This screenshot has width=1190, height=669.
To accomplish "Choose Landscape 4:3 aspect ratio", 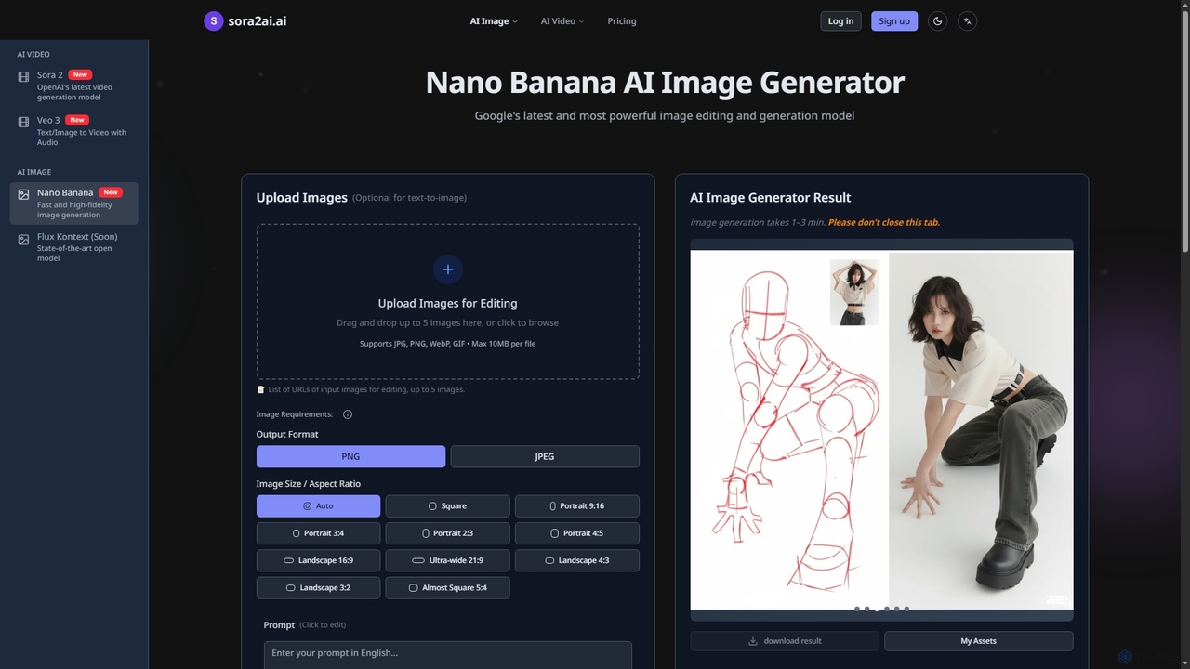I will (577, 560).
